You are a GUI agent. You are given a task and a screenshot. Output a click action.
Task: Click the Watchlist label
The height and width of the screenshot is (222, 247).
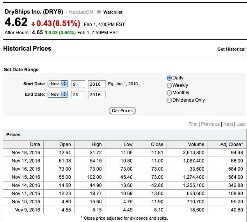point(113,12)
